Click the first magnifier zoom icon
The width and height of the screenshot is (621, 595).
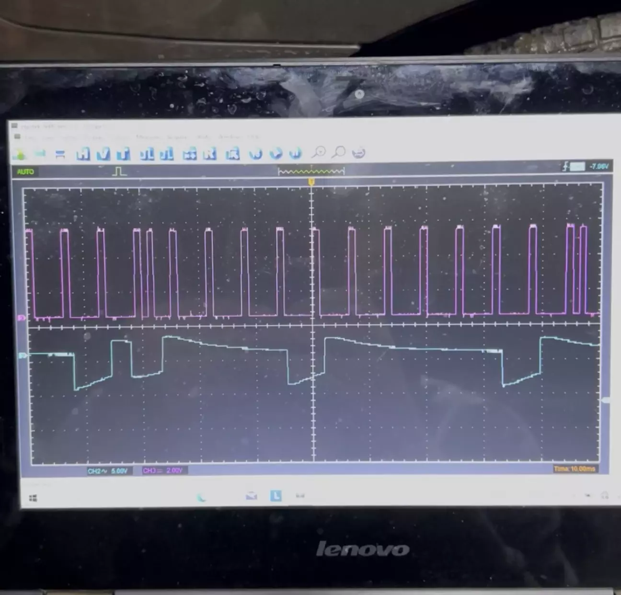319,152
